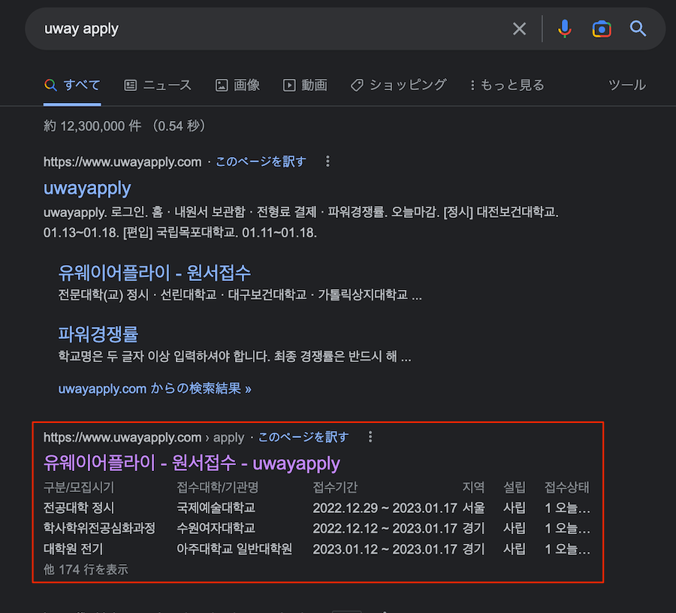This screenshot has width=676, height=613.
Task: Clear the search query with the X icon
Action: (519, 29)
